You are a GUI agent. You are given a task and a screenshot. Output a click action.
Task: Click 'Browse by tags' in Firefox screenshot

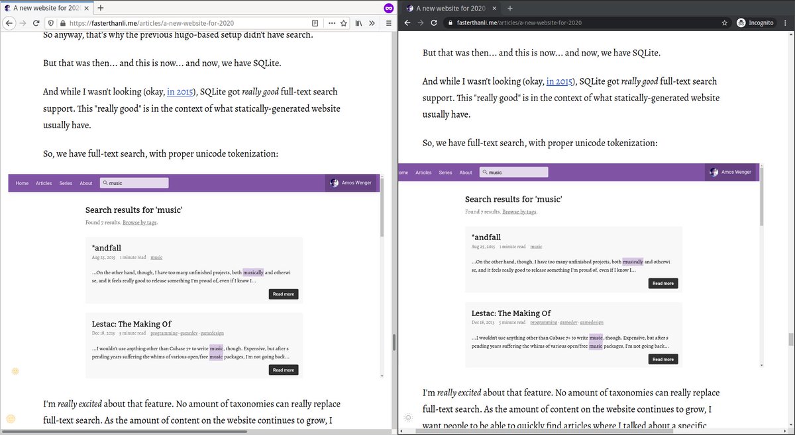[x=140, y=223]
